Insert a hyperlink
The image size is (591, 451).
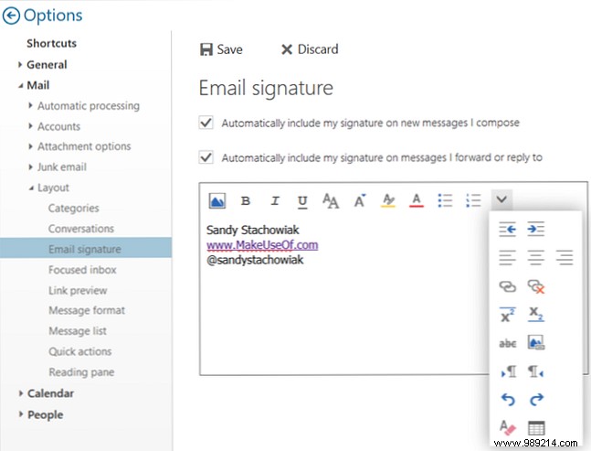pyautogui.click(x=507, y=286)
